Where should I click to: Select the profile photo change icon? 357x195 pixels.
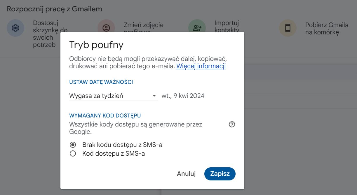pos(106,28)
